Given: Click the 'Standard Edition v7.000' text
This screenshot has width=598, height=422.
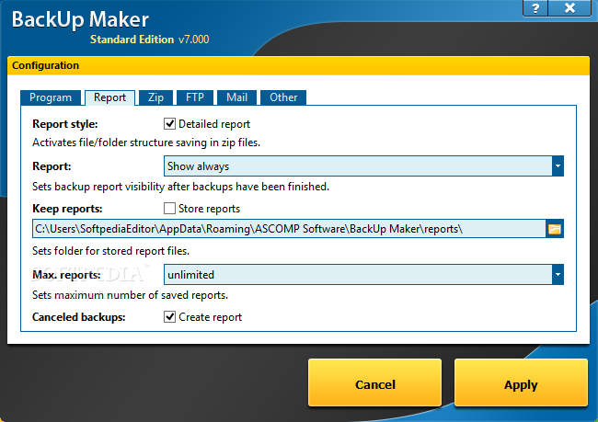Looking at the screenshot, I should [149, 40].
